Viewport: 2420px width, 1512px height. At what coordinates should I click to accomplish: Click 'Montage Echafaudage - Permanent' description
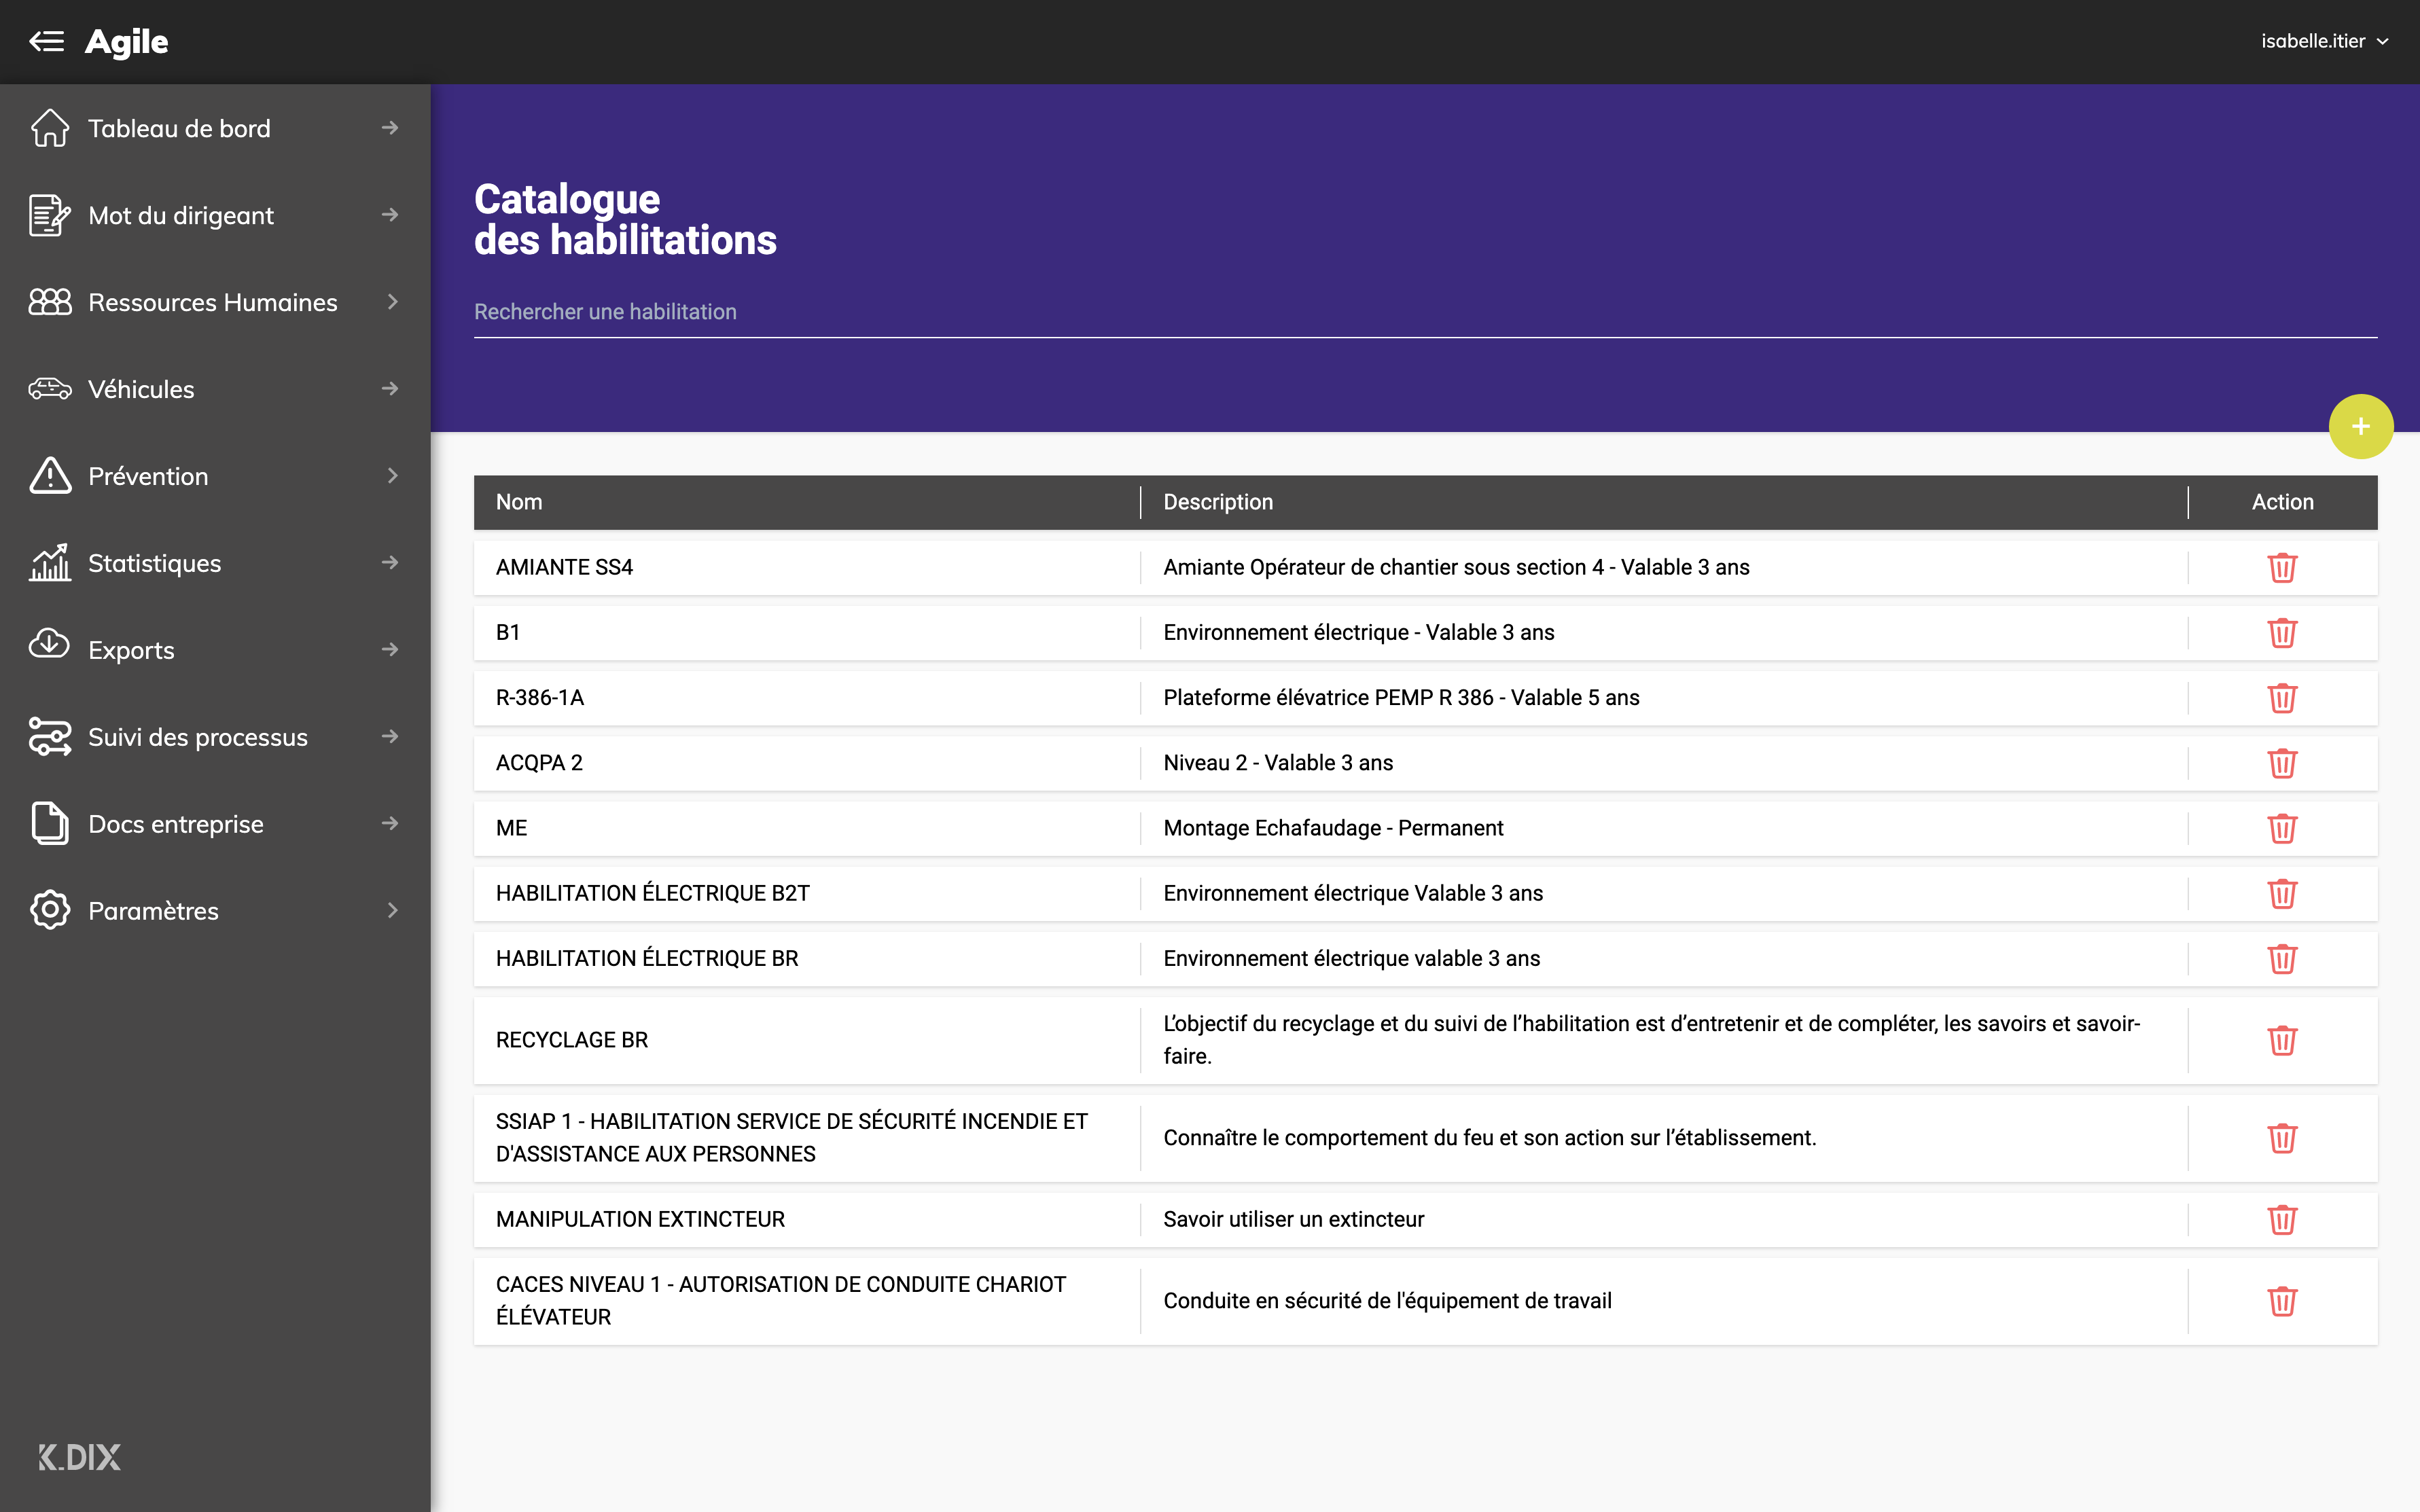point(1333,828)
